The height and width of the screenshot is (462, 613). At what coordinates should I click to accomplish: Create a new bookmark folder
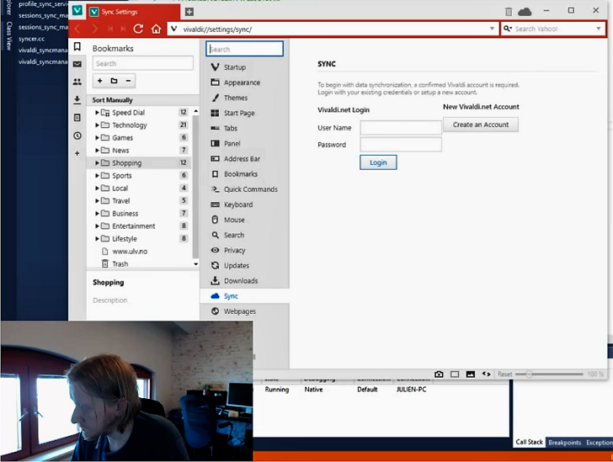click(x=114, y=81)
